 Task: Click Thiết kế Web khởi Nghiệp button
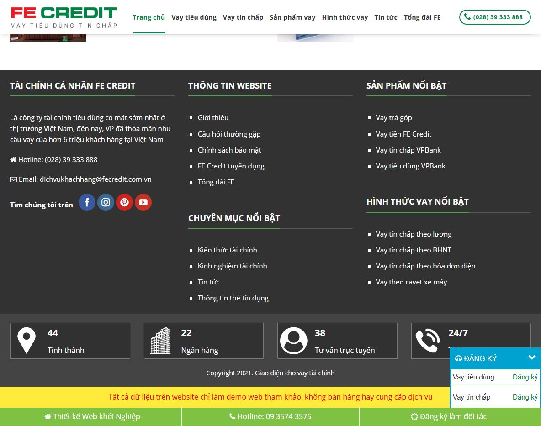92,417
